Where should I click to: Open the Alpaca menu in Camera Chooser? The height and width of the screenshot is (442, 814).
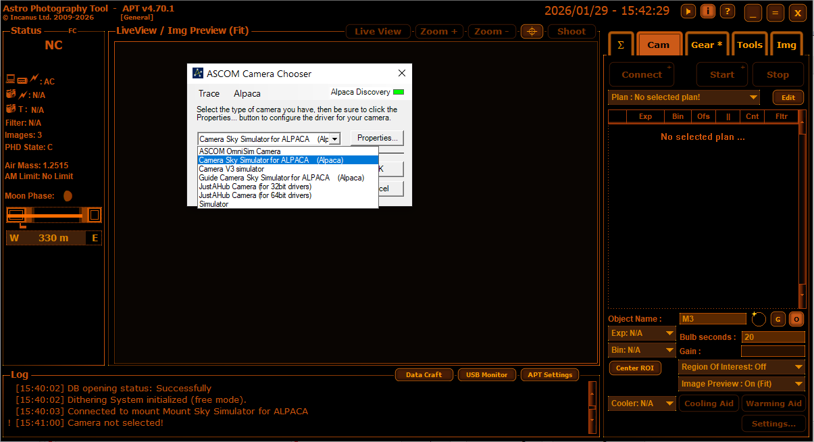(247, 94)
